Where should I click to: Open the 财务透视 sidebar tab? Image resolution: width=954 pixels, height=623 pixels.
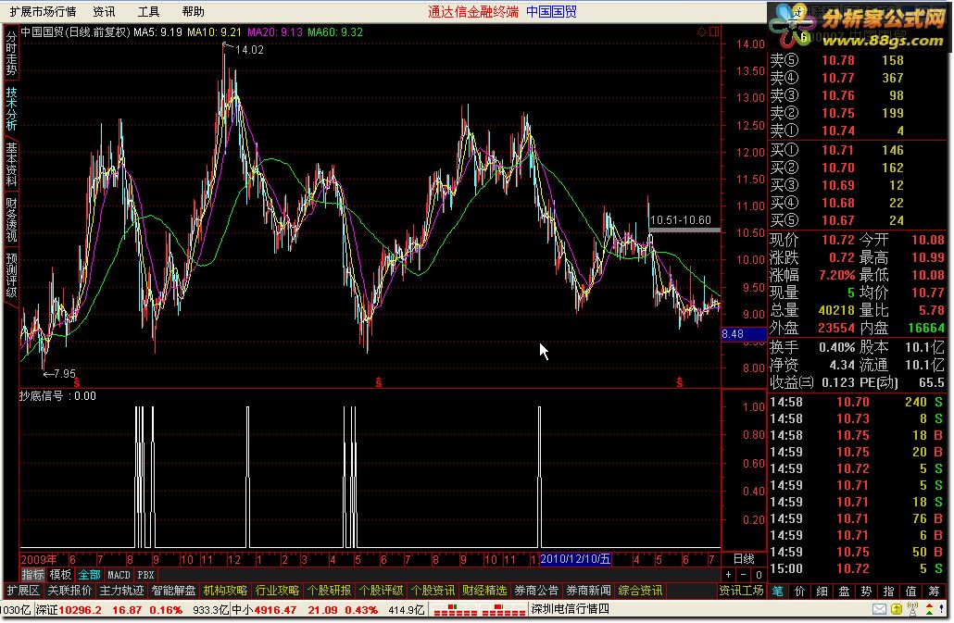11,219
